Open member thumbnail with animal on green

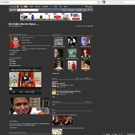72,53
